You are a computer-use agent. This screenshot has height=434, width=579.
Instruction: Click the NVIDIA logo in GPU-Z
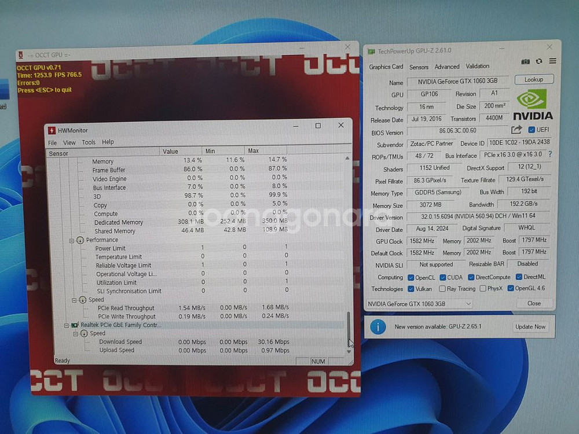(x=533, y=105)
